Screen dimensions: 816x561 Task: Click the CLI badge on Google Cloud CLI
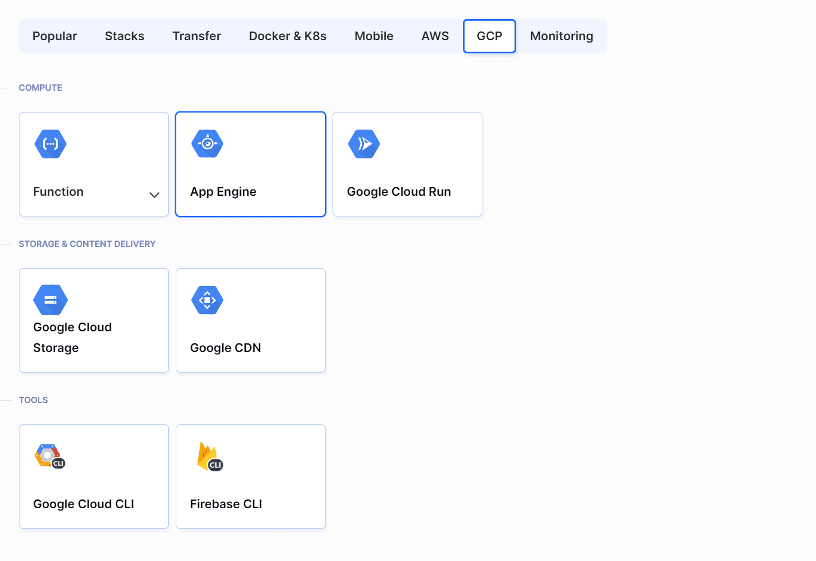coord(58,463)
